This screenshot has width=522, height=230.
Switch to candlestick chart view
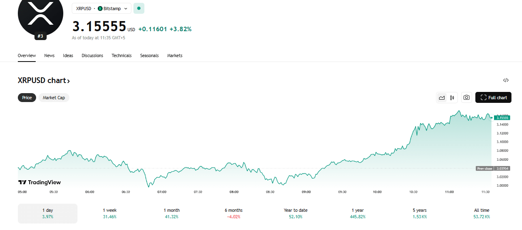452,98
